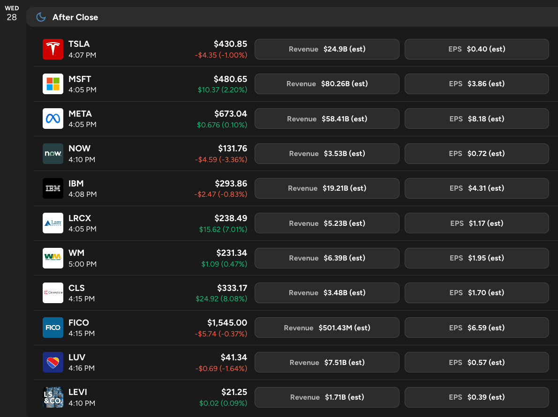The height and width of the screenshot is (417, 558).
Task: Click the Microsoft logo icon
Action: 53,84
